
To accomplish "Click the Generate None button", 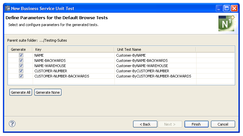I will pos(48,92).
